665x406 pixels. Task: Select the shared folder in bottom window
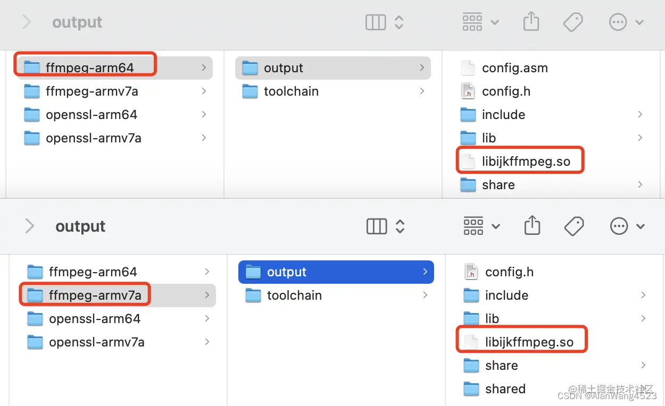(x=505, y=389)
